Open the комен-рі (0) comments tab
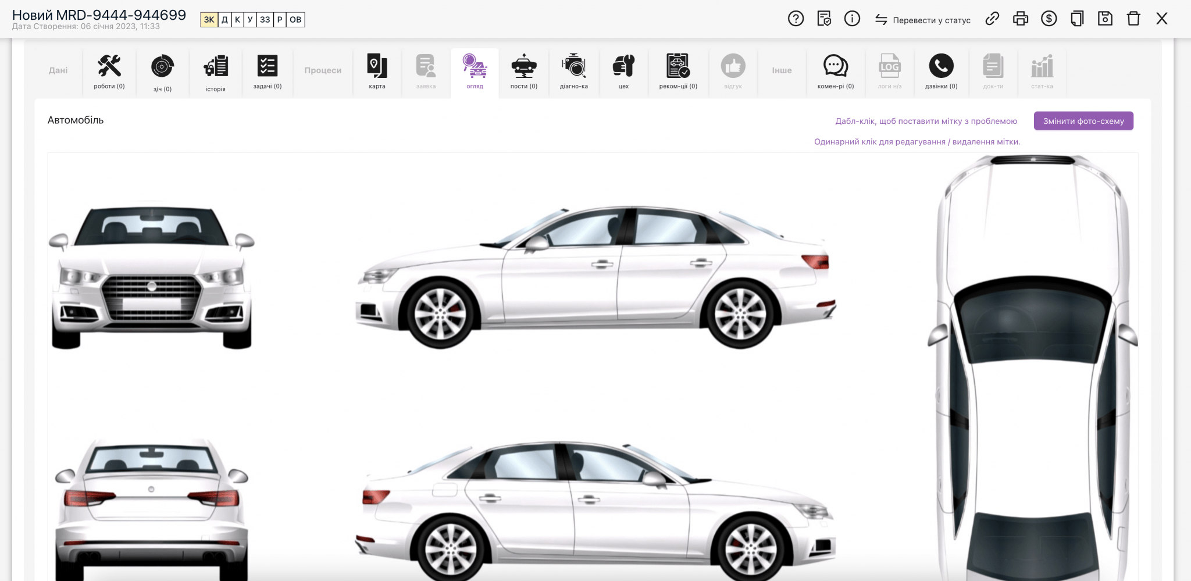Image resolution: width=1191 pixels, height=581 pixels. (835, 72)
